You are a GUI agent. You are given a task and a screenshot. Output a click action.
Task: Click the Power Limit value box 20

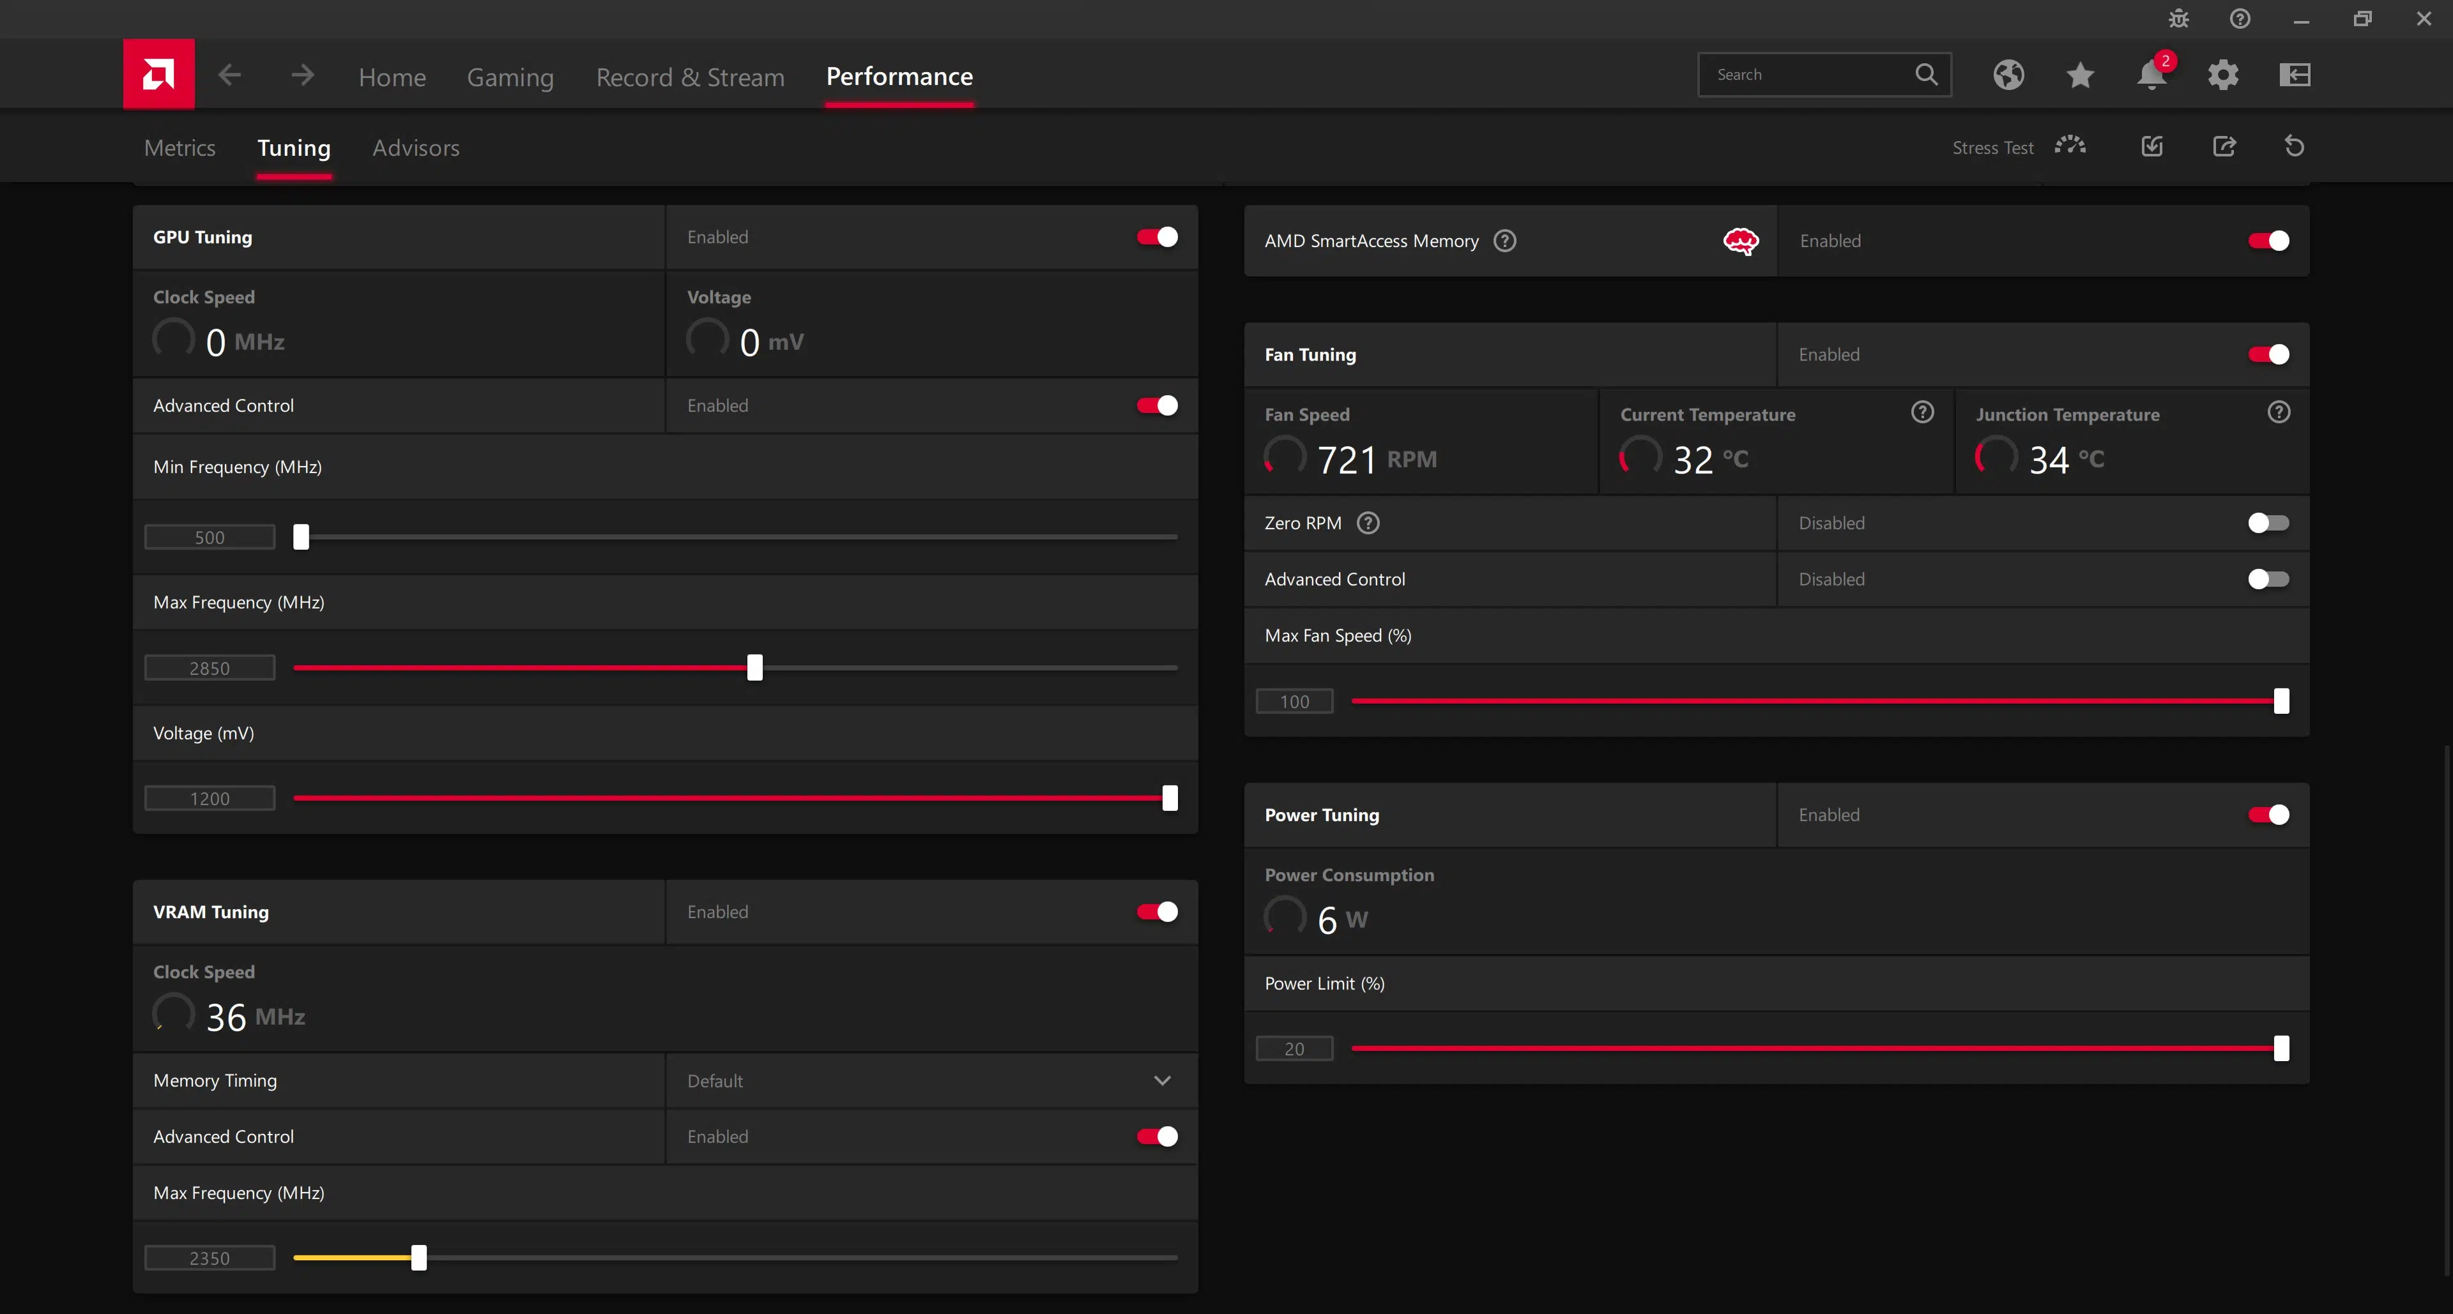click(1294, 1048)
